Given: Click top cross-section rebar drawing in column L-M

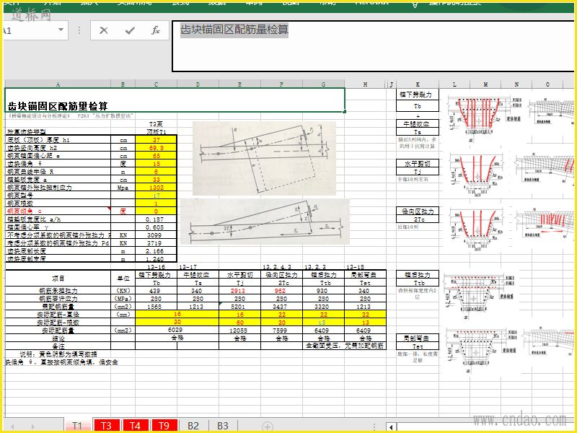Looking at the screenshot, I should [485, 120].
